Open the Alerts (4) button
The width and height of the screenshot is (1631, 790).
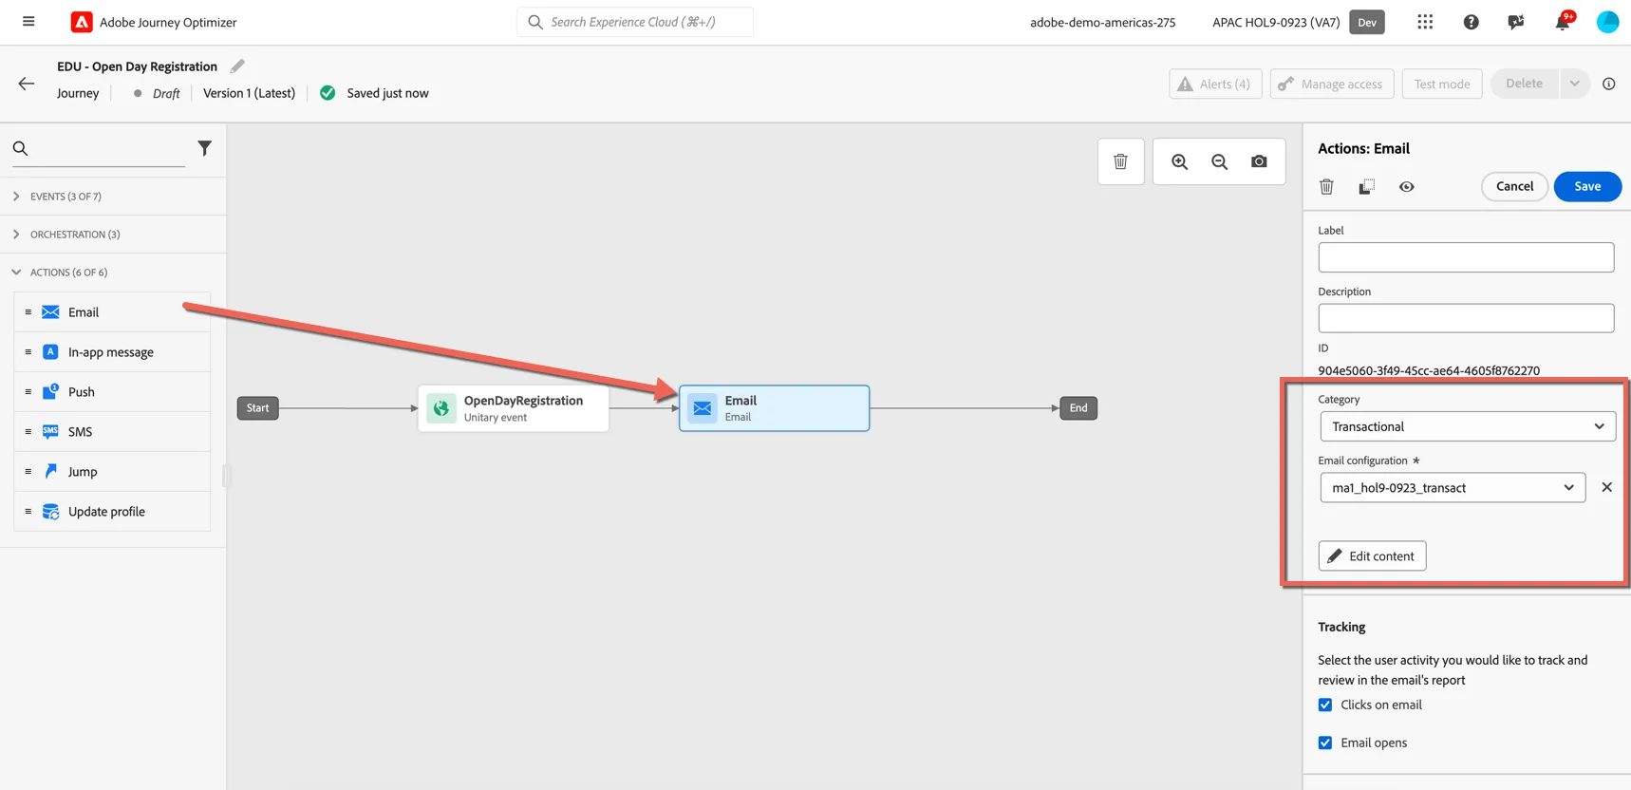1215,84
